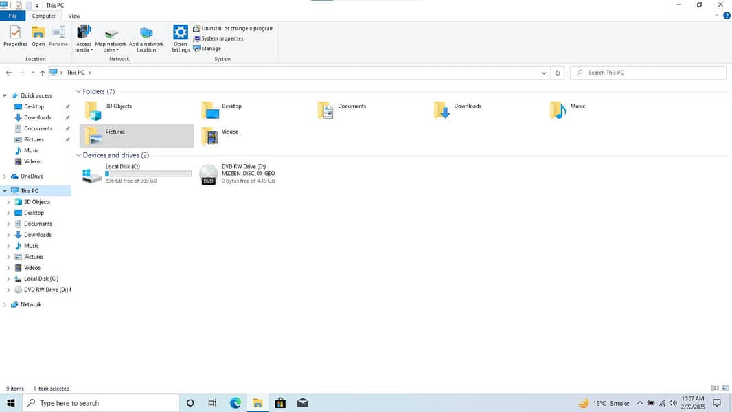The image size is (732, 412).
Task: Click the Open Settings gear icon
Action: [181, 33]
